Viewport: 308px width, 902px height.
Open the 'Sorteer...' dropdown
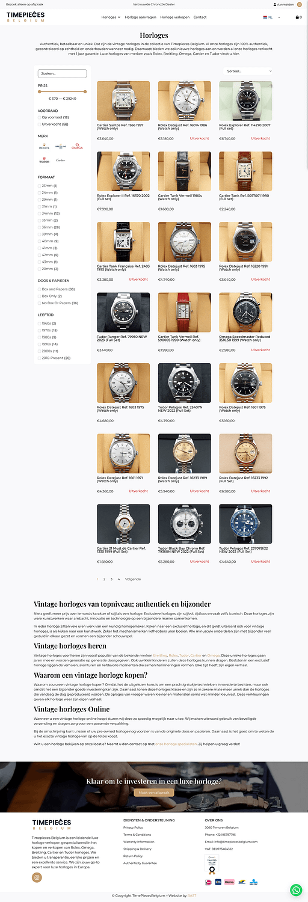(248, 71)
